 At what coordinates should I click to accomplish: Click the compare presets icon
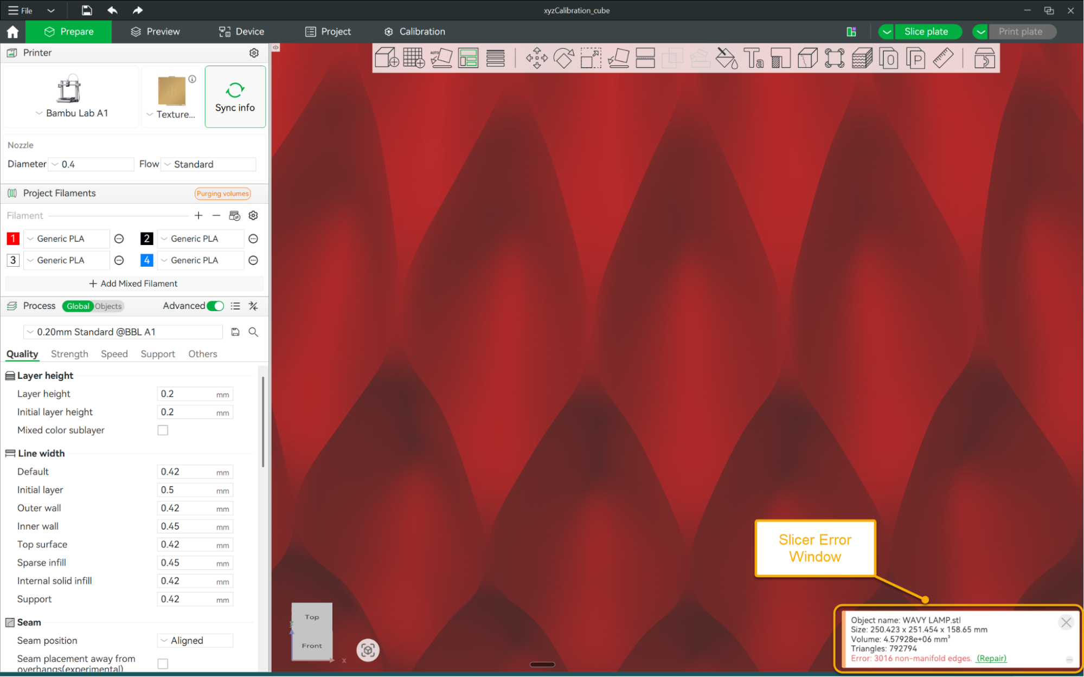pyautogui.click(x=253, y=306)
